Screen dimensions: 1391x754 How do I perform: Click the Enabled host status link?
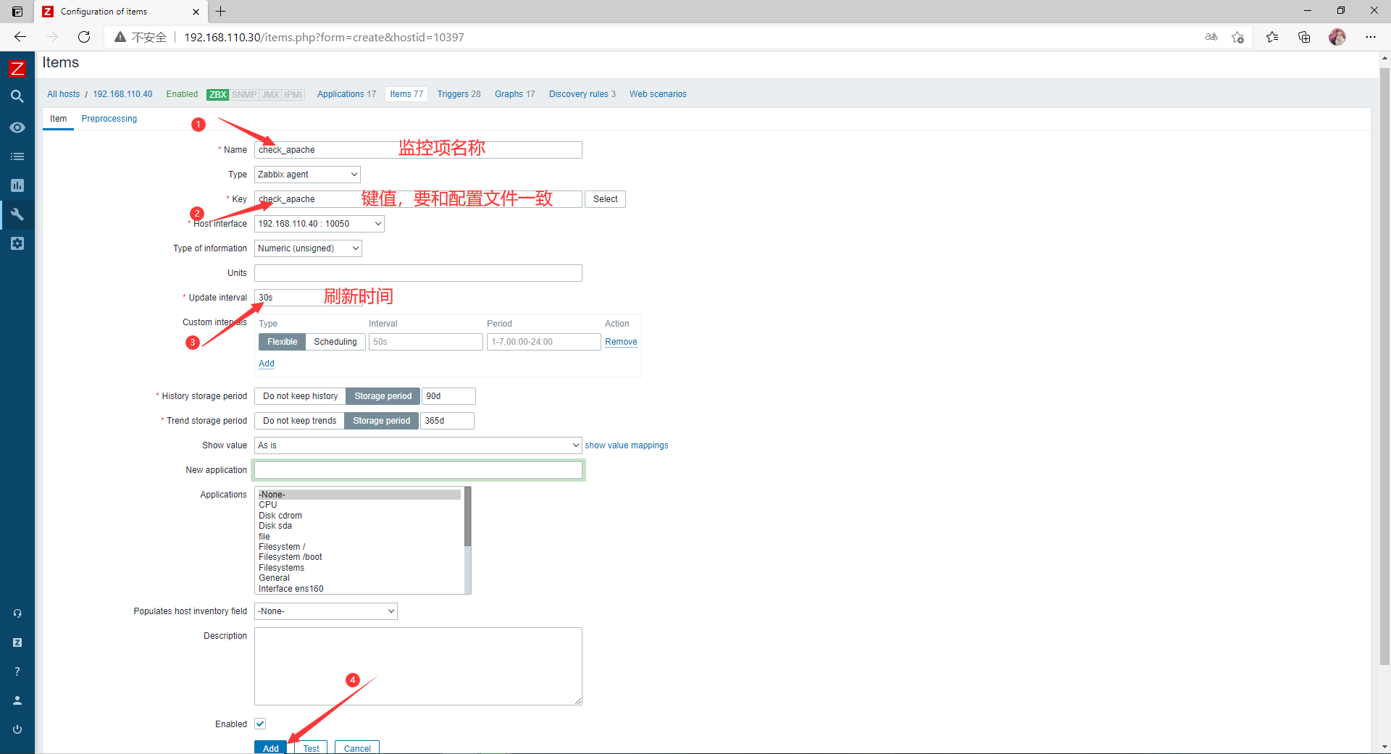pos(182,94)
